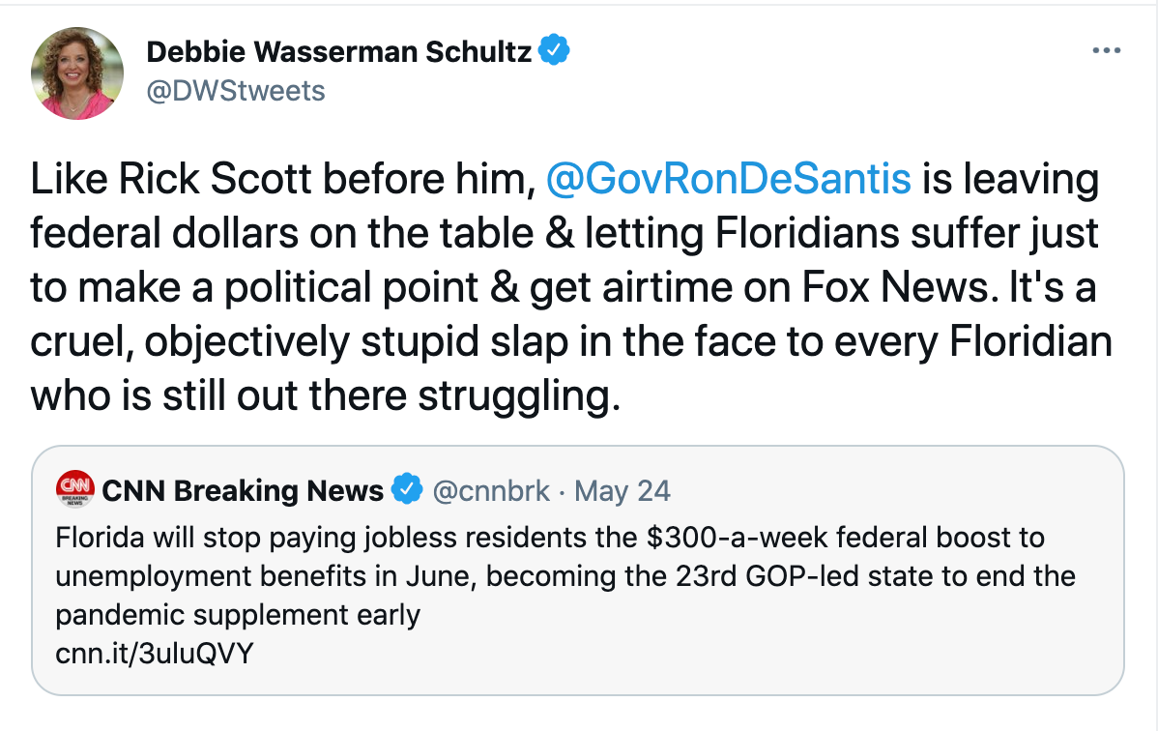Open the @DWStweets handle
The image size is (1158, 731).
(x=236, y=91)
